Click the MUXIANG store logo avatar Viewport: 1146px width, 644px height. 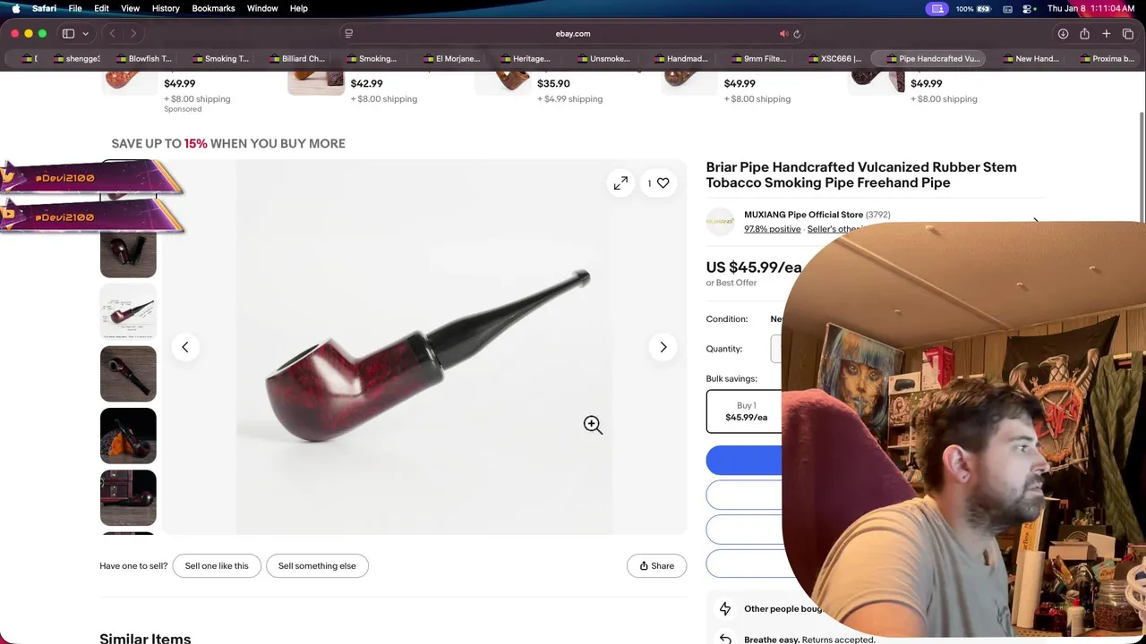point(721,222)
